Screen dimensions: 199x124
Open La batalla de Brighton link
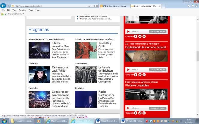coord(106,69)
